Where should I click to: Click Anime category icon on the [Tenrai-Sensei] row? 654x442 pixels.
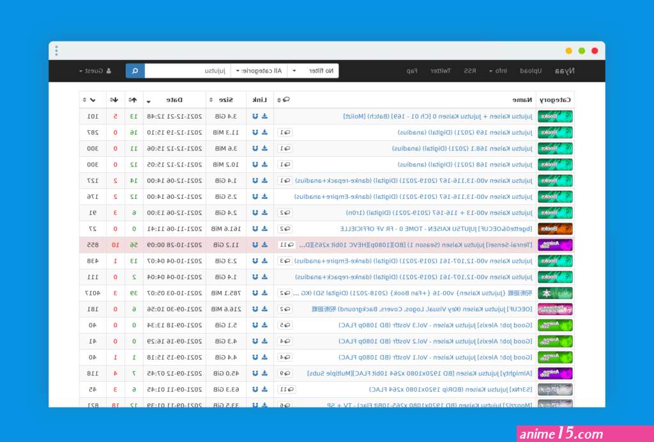pos(555,245)
